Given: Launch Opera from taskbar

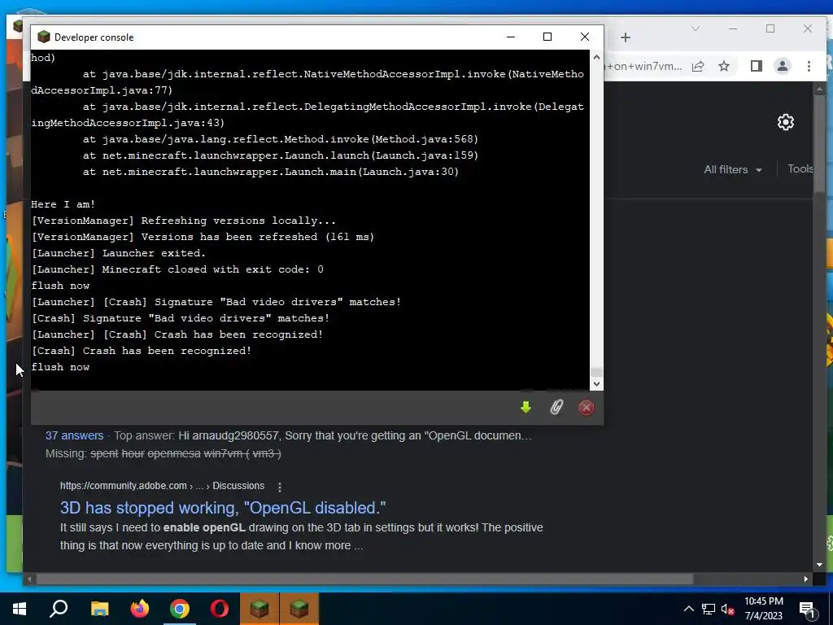Looking at the screenshot, I should [220, 609].
